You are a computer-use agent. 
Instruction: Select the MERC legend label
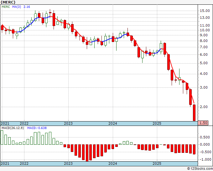pyautogui.click(x=6, y=7)
